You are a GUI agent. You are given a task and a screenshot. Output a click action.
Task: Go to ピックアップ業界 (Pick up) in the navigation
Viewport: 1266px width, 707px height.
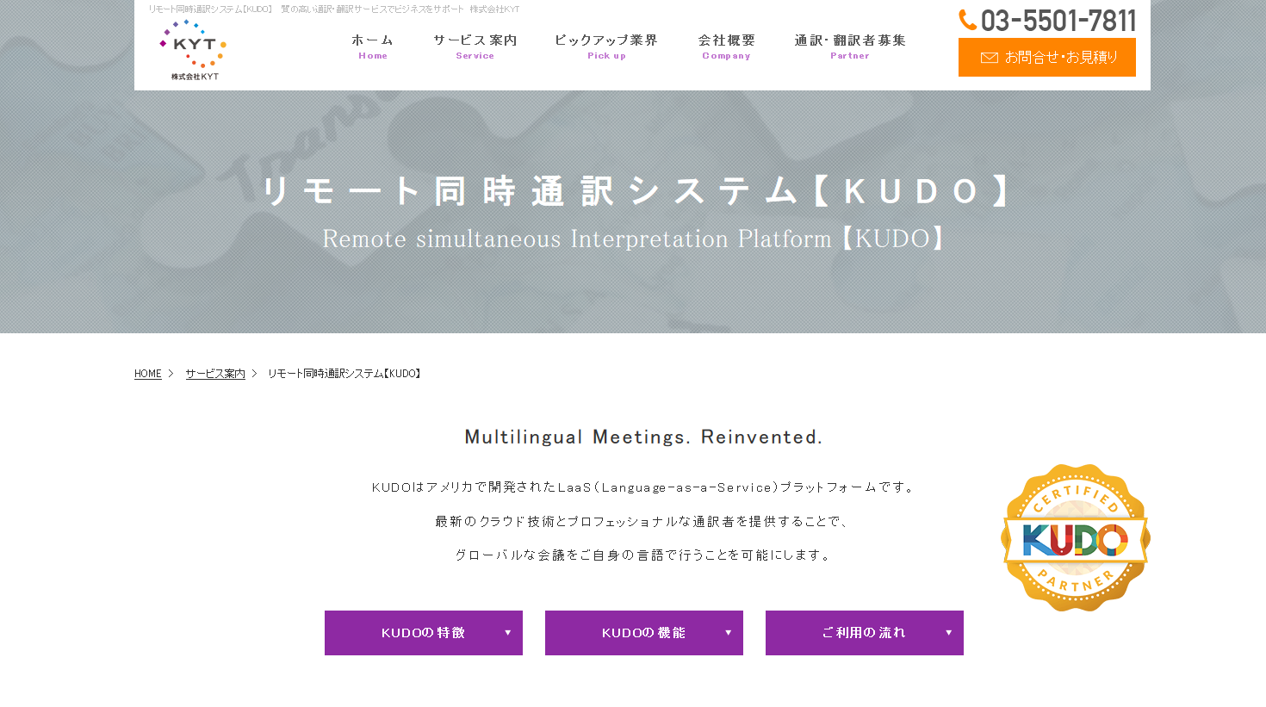point(606,47)
